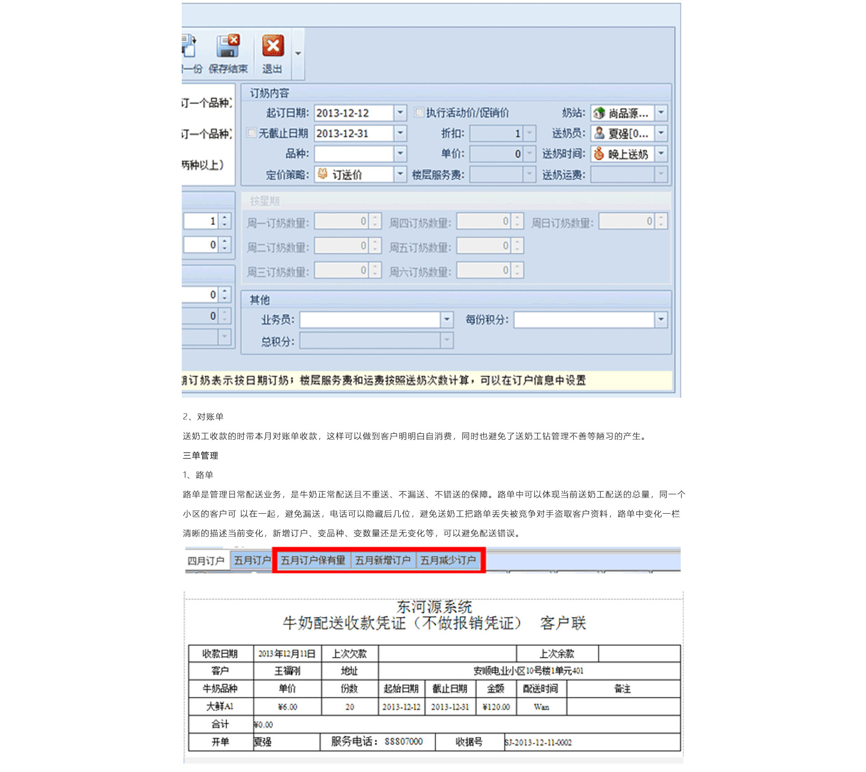Open the 五月订户保有量 tab
Image resolution: width=866 pixels, height=772 pixels.
pos(313,560)
